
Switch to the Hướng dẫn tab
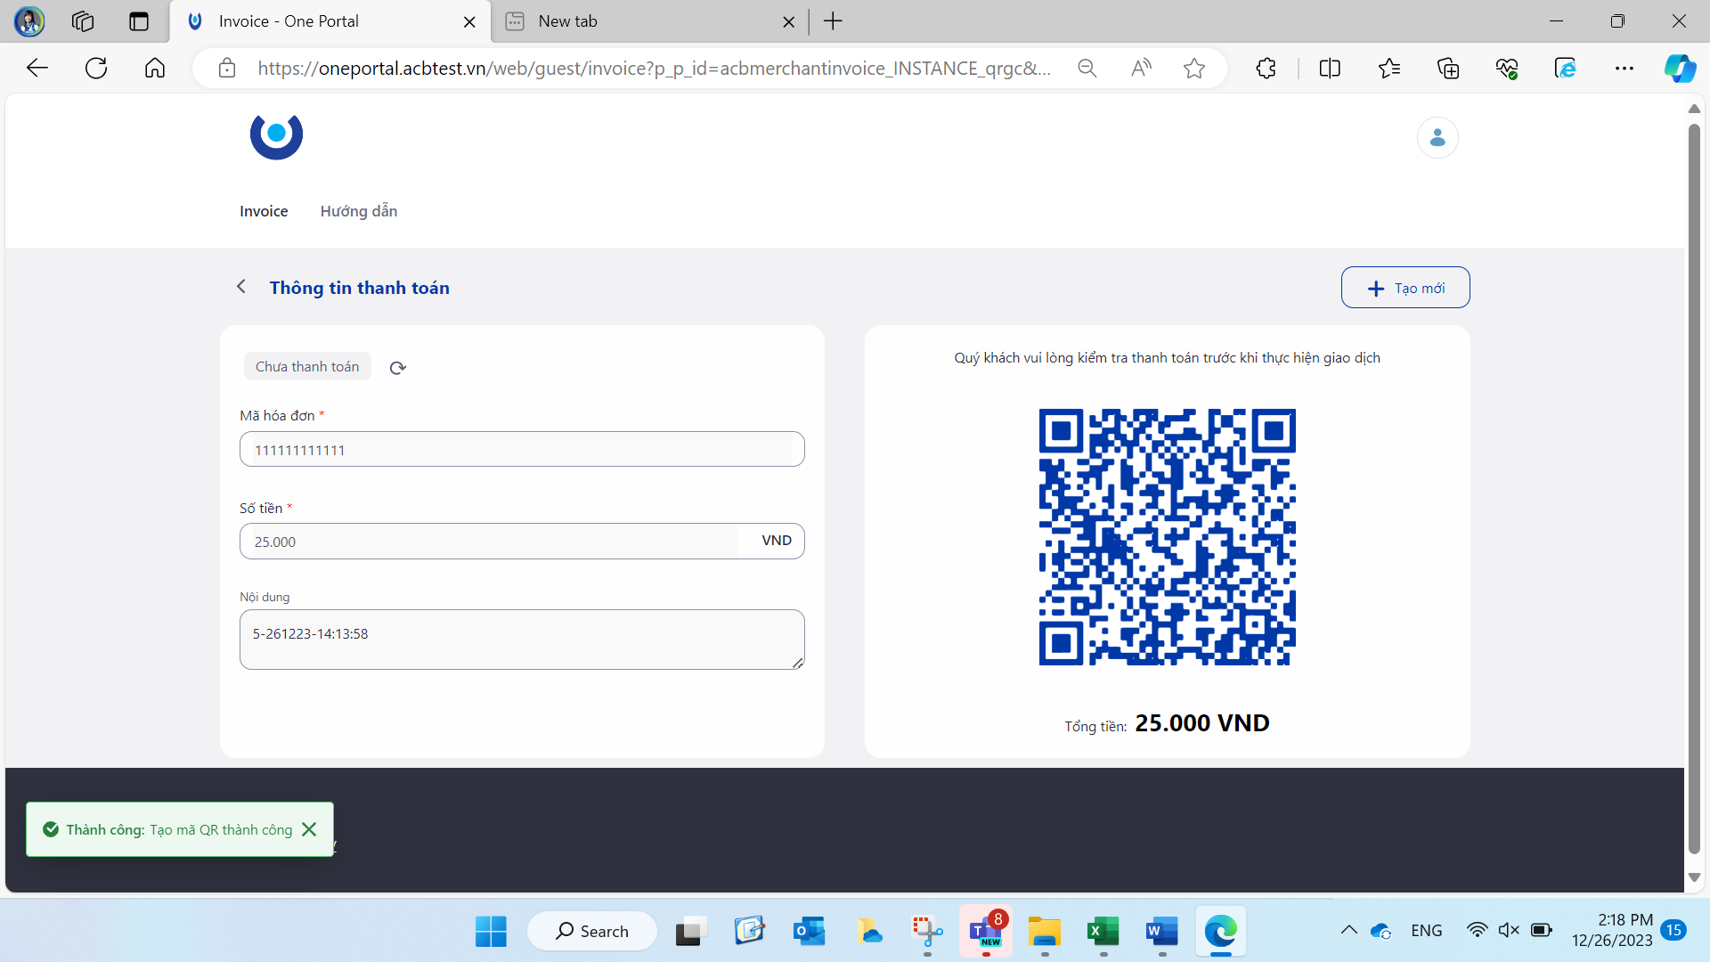pos(358,211)
